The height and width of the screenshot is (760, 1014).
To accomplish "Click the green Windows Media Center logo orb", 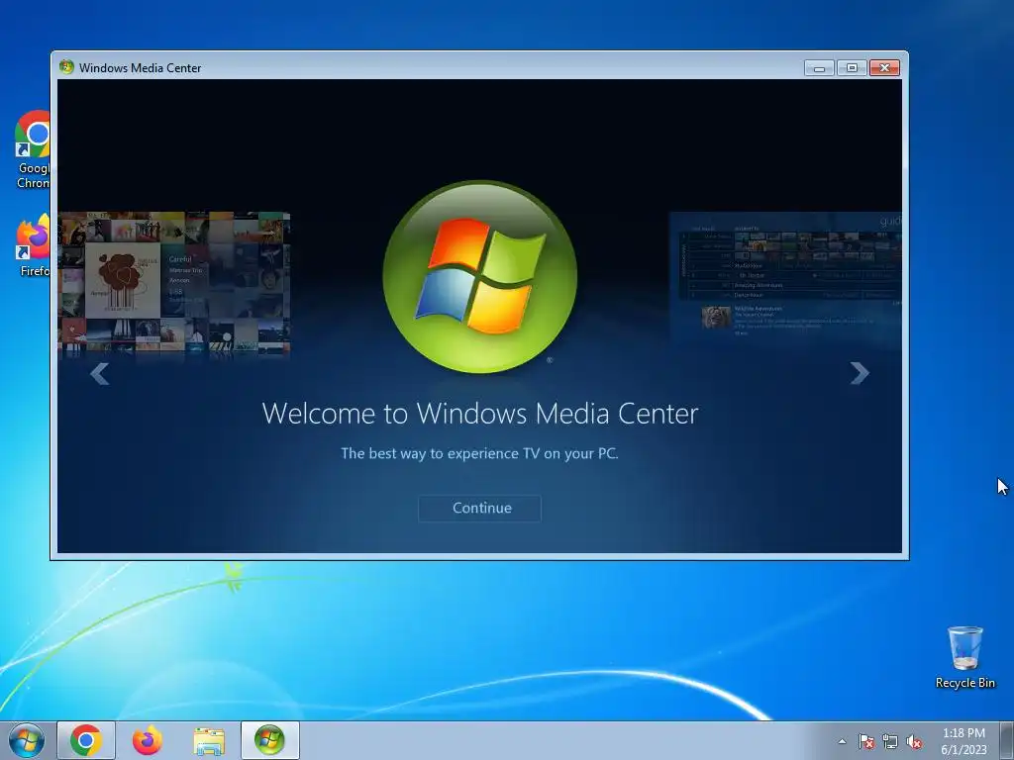I will 480,277.
